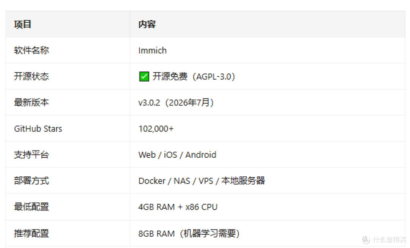
Task: Select the value "v3.0.2 (2026年7月)"
Action: coord(176,103)
